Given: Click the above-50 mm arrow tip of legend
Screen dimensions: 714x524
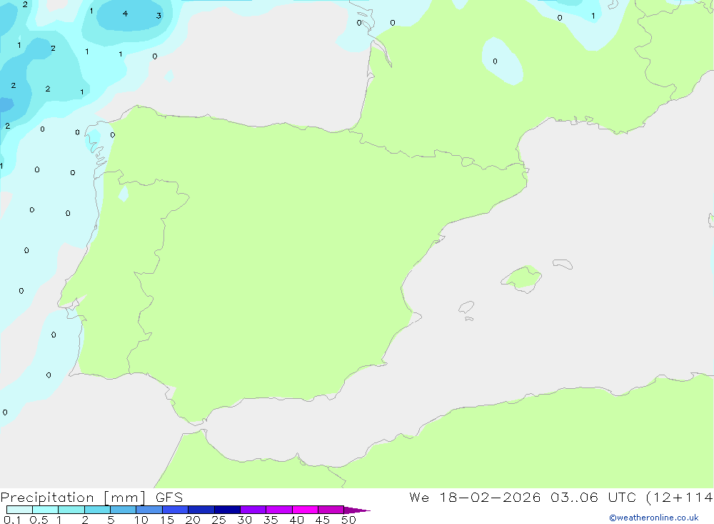Looking at the screenshot, I should (x=357, y=510).
